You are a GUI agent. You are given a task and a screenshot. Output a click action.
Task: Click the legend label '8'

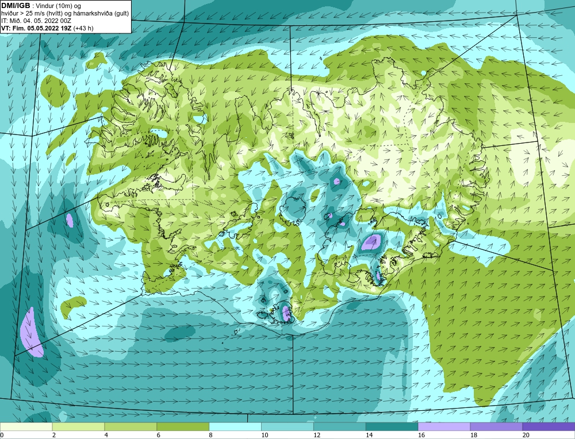(210, 435)
